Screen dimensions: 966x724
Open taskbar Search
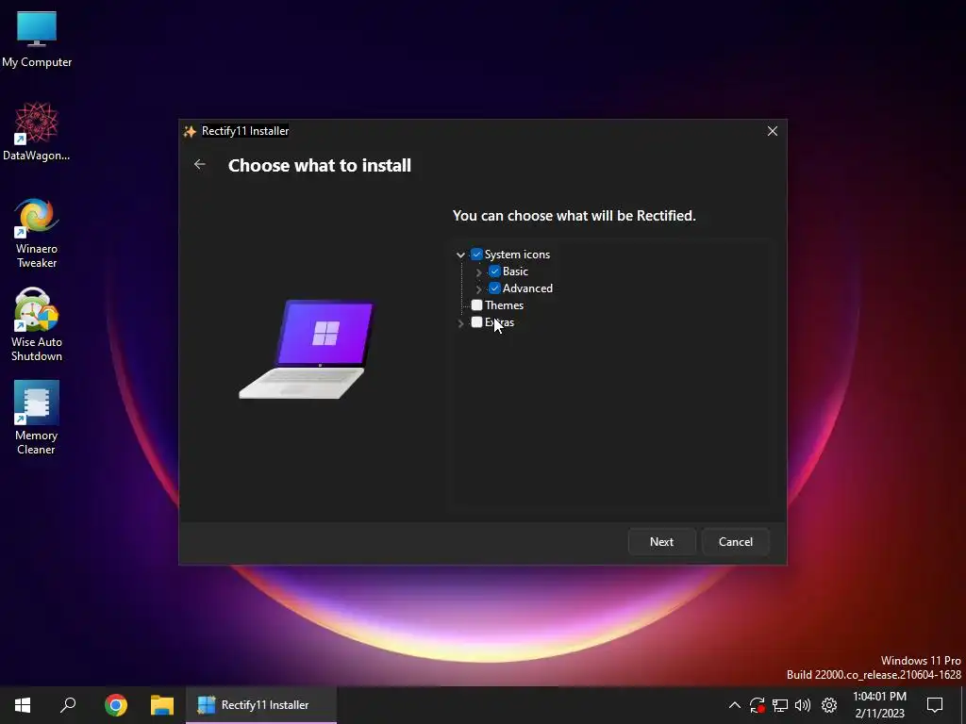68,705
